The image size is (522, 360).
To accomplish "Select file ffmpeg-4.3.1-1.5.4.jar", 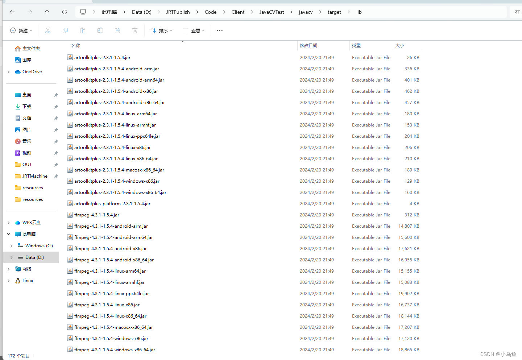I will click(97, 215).
